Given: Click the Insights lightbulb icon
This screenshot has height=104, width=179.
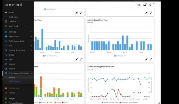Looking at the screenshot, I should (6, 64).
